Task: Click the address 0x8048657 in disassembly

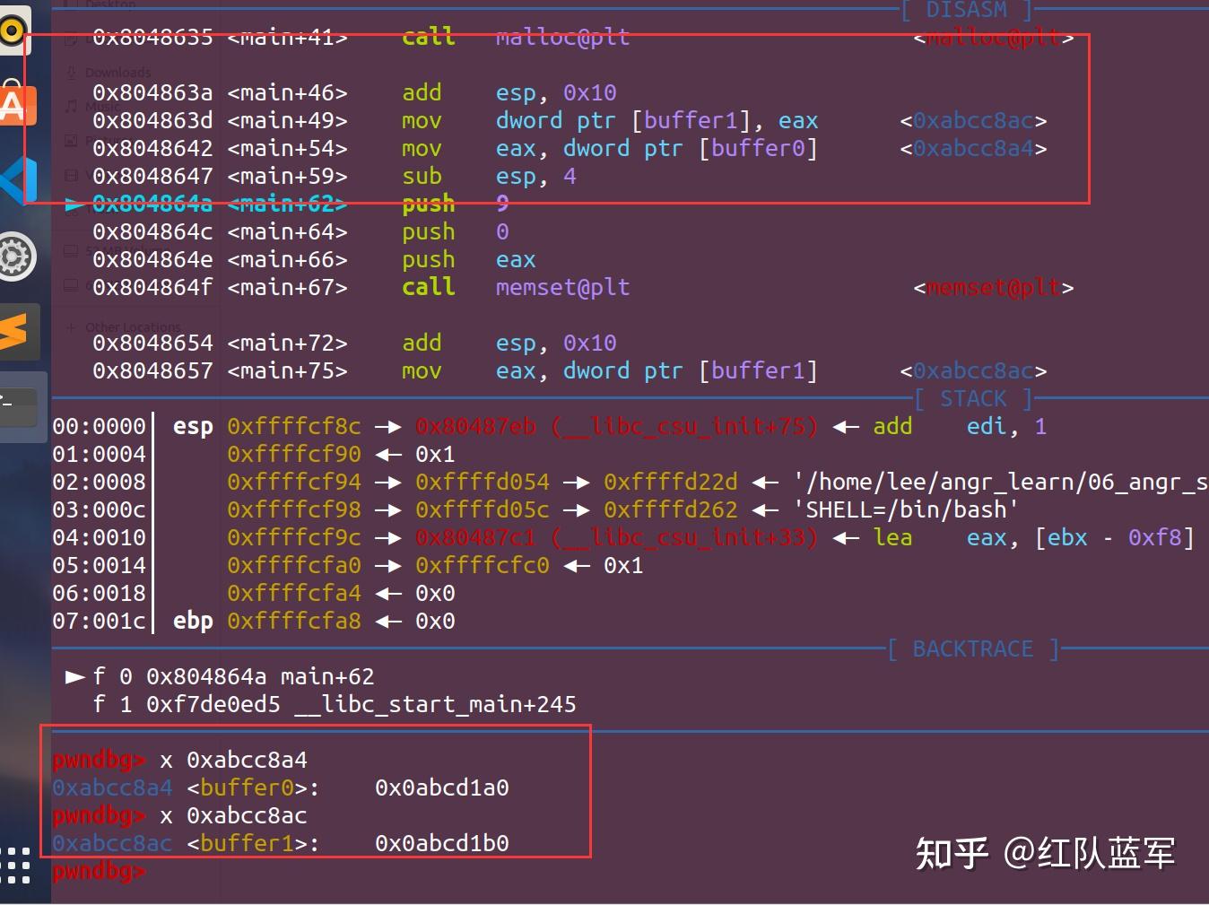Action: 152,370
